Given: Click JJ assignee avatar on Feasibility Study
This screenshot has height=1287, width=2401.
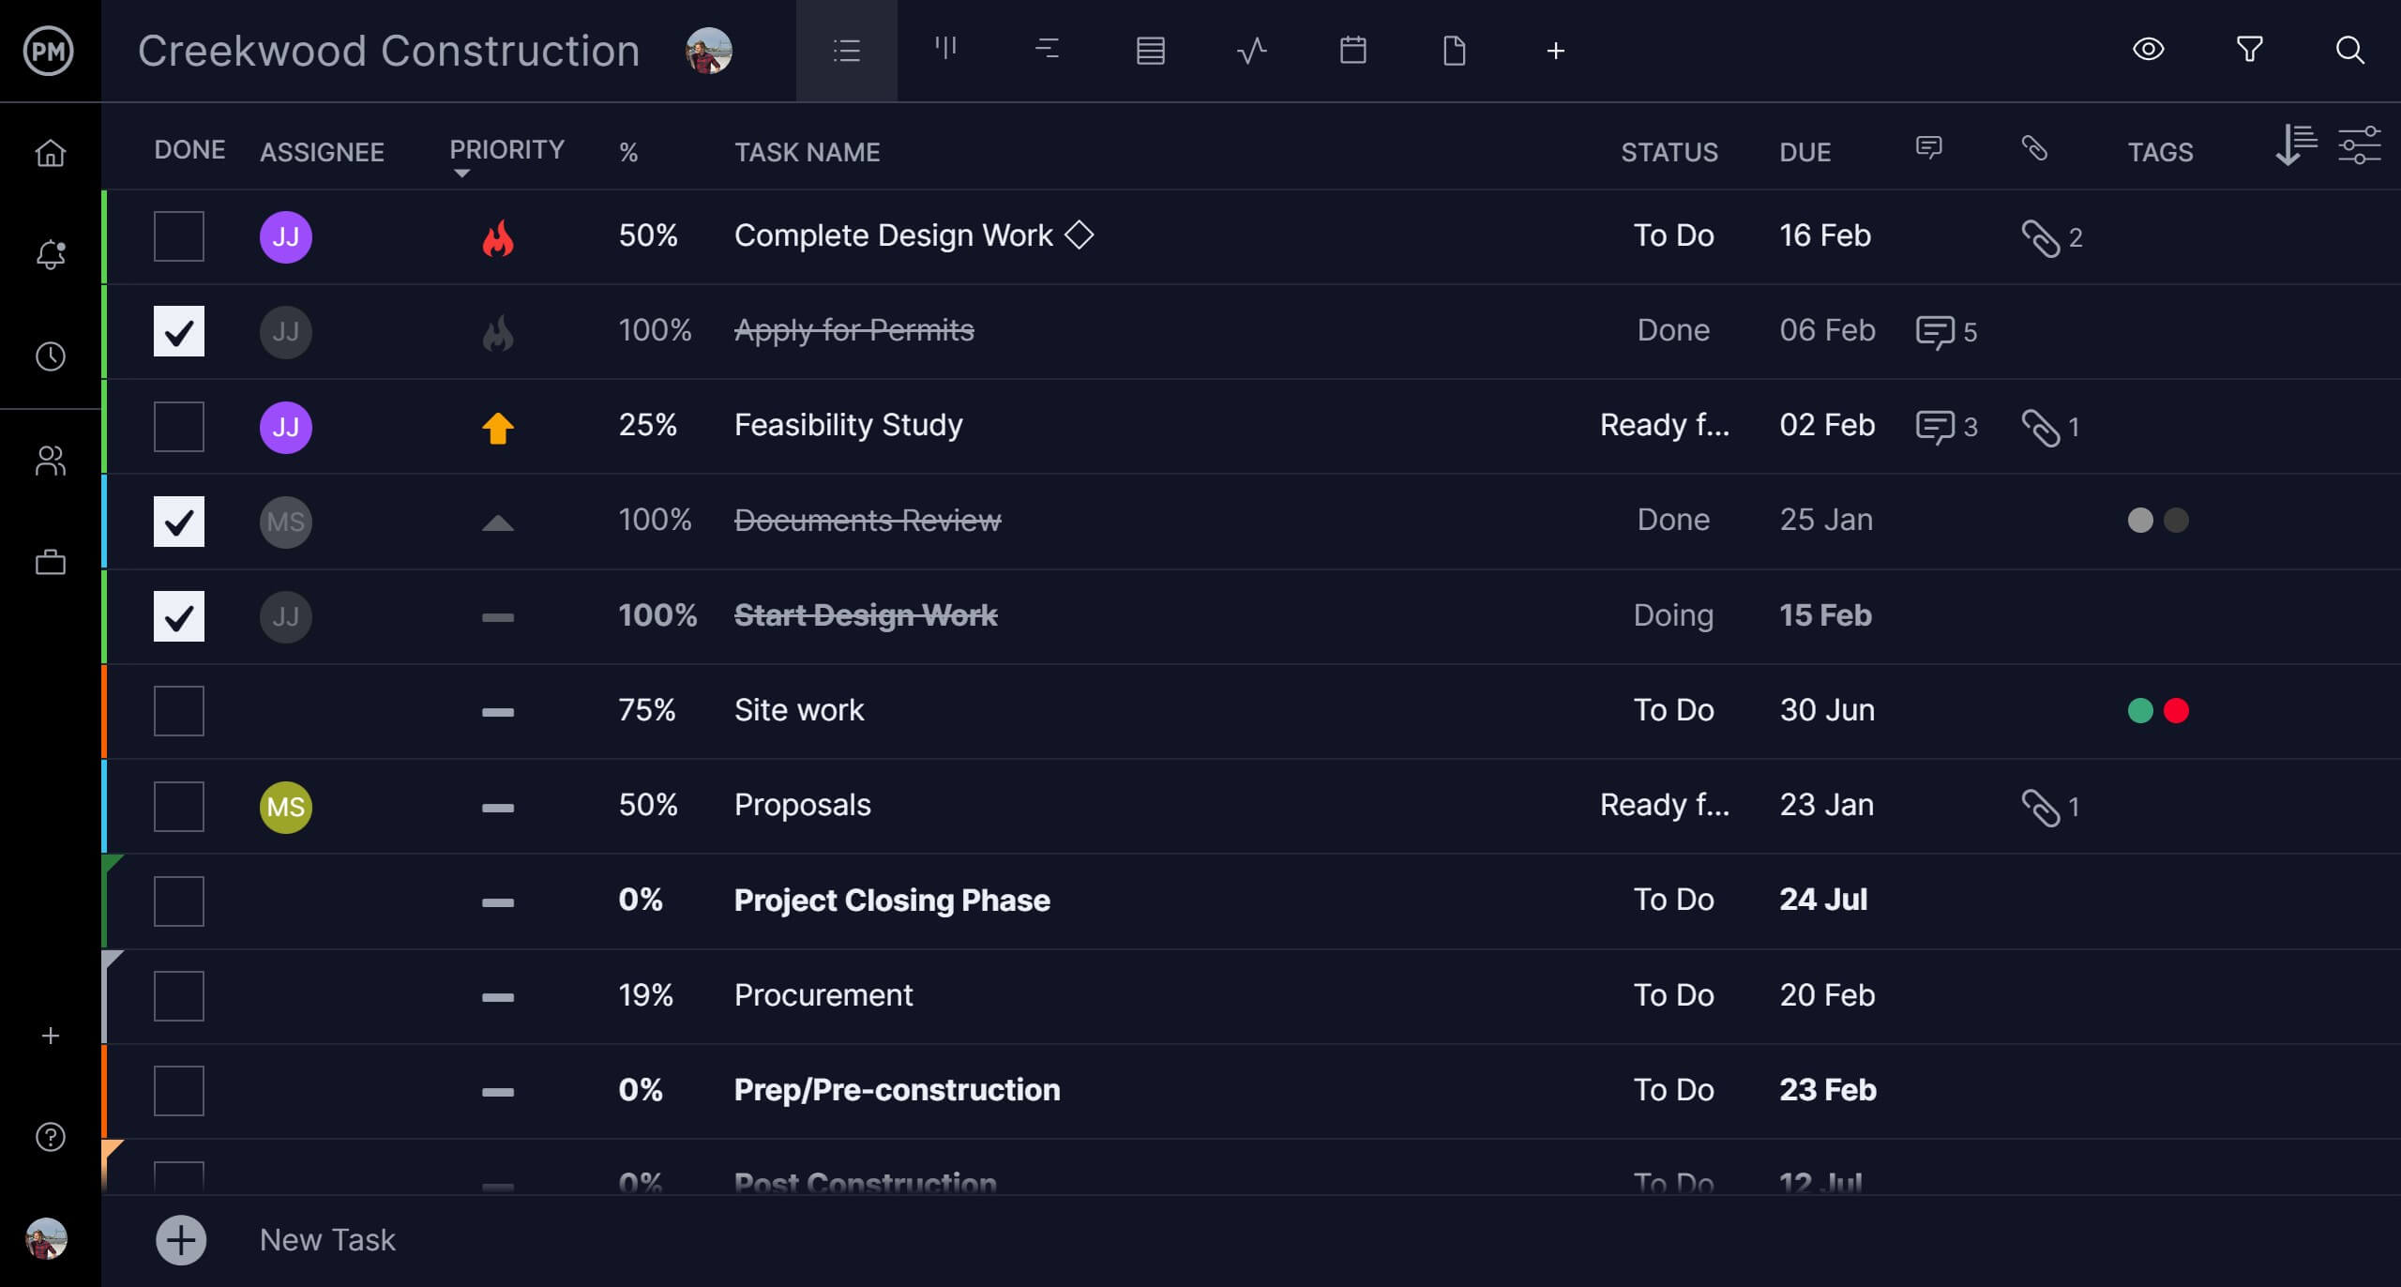Looking at the screenshot, I should tap(286, 424).
